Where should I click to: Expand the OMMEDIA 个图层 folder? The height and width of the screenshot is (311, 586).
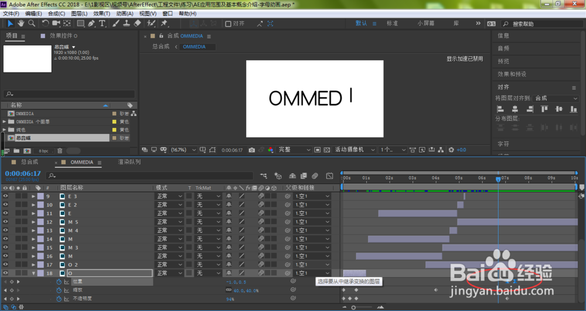[5, 122]
